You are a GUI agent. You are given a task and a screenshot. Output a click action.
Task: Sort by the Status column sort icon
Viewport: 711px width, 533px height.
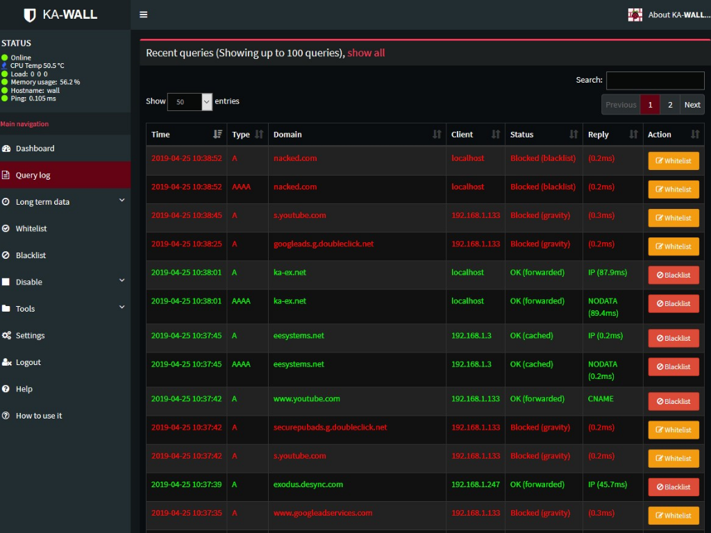574,134
